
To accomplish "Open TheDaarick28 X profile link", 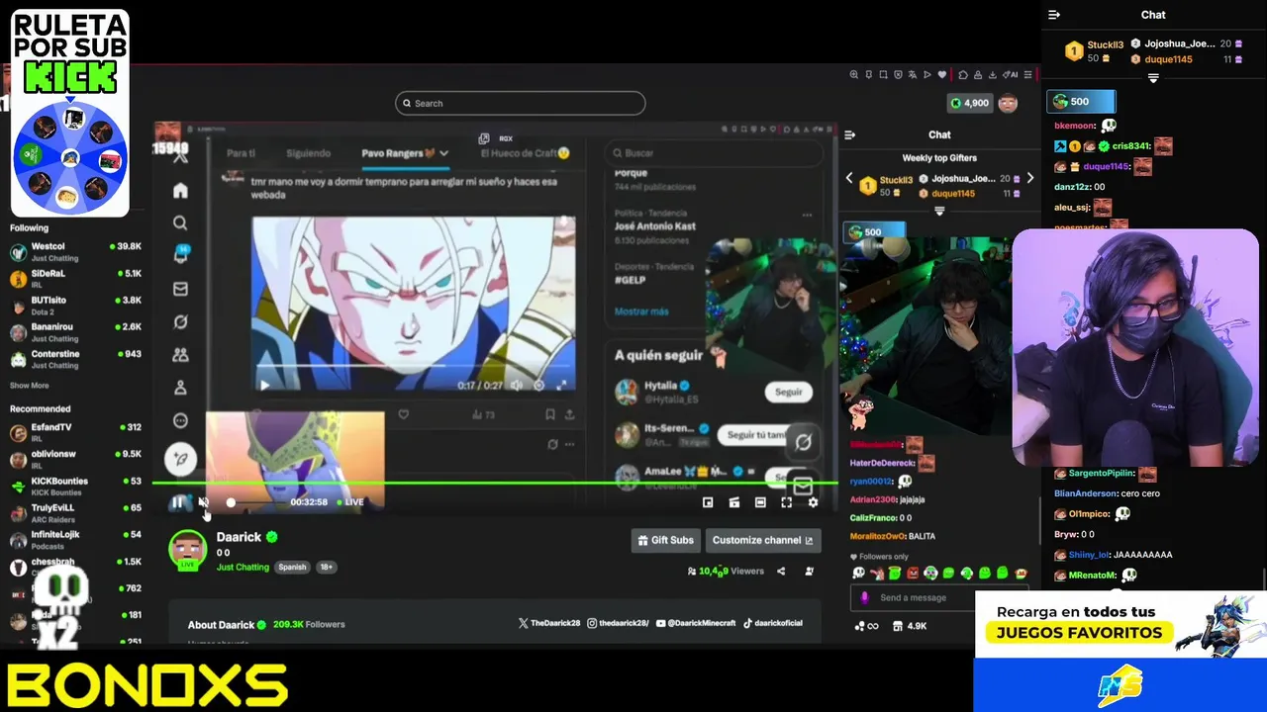I will (x=547, y=624).
